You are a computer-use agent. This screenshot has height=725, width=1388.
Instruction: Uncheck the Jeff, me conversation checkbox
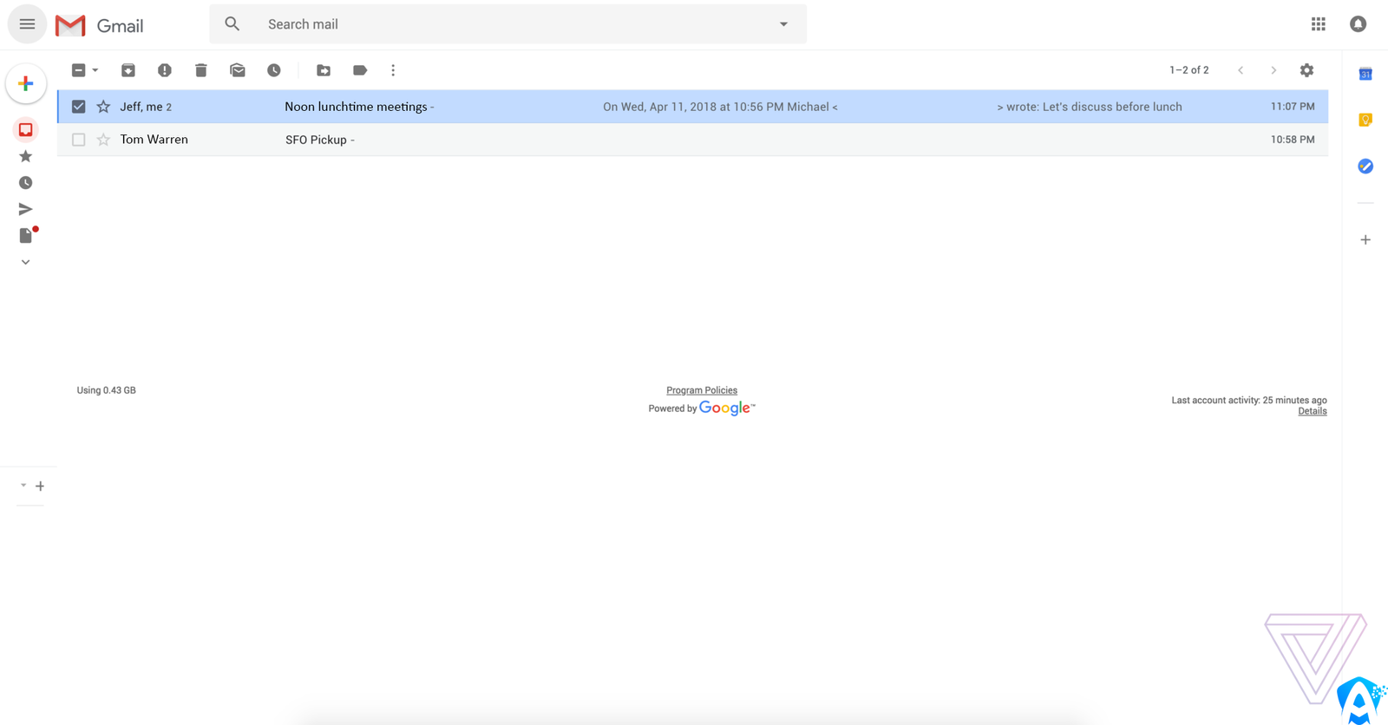[x=78, y=107]
